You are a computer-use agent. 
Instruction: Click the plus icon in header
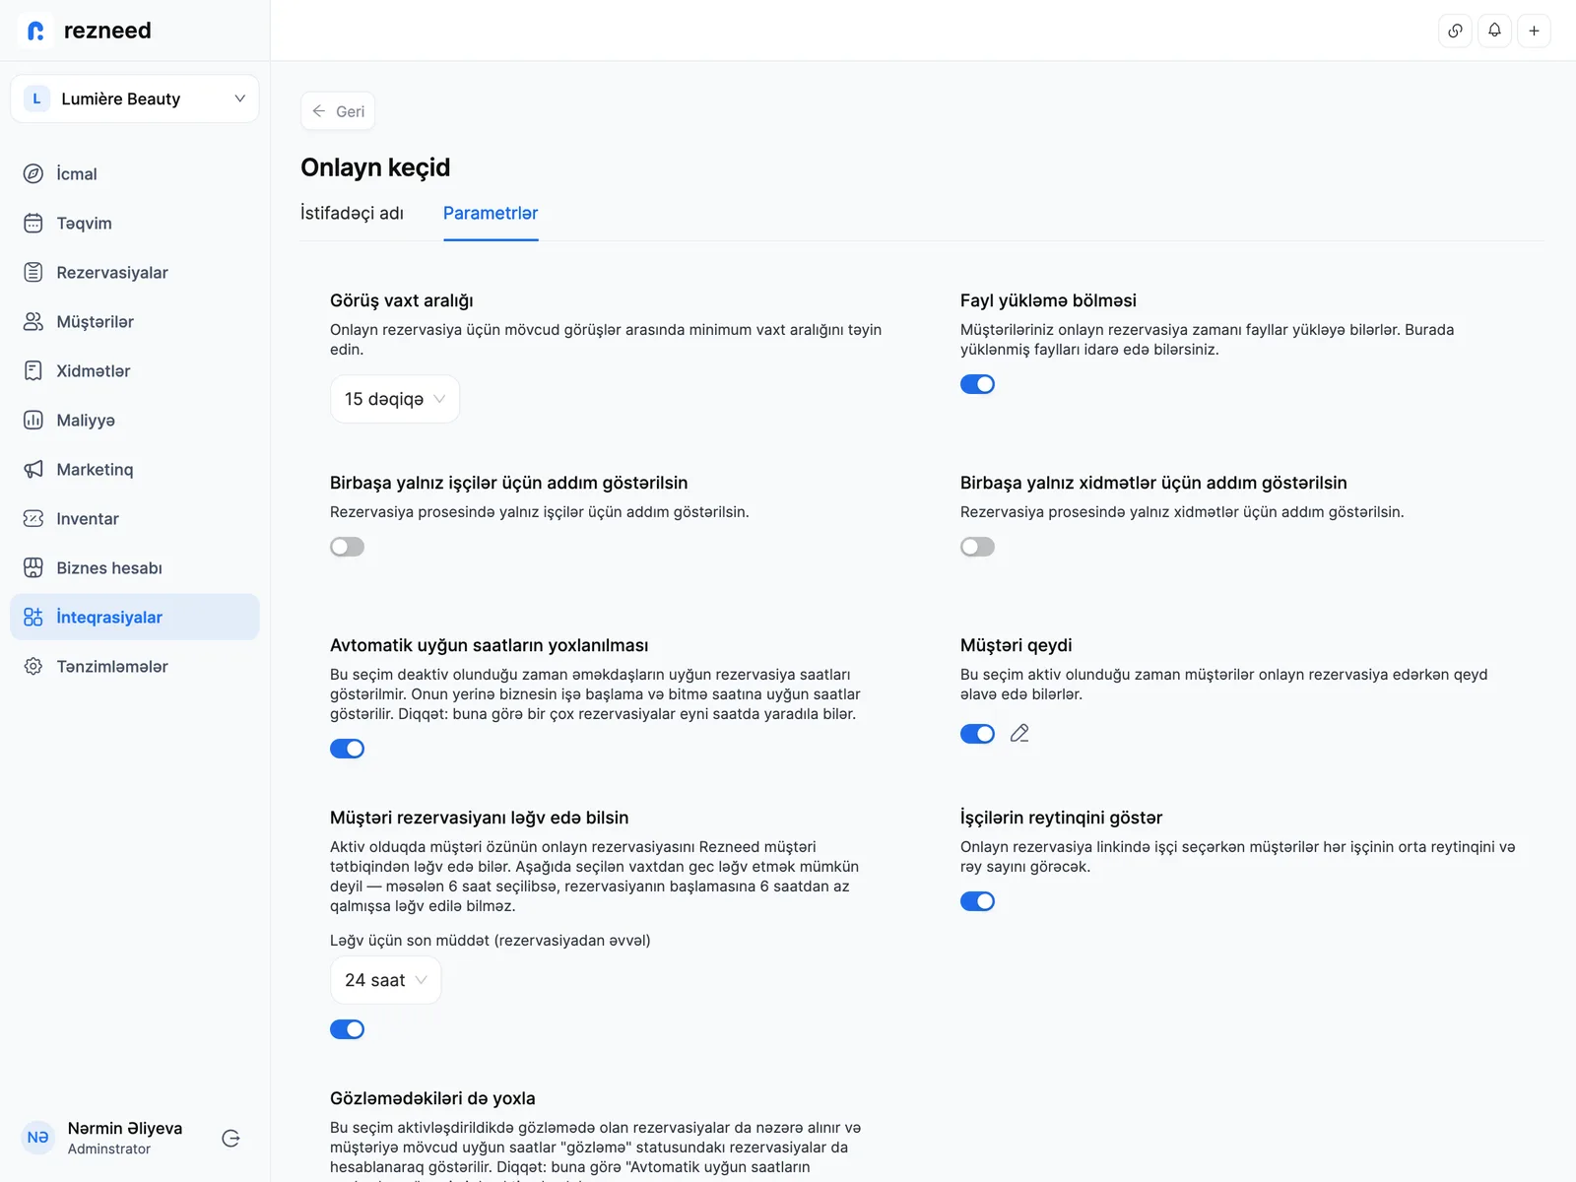click(1534, 31)
